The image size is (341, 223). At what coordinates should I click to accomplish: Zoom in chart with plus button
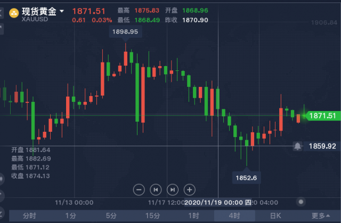pyautogui.click(x=190, y=190)
